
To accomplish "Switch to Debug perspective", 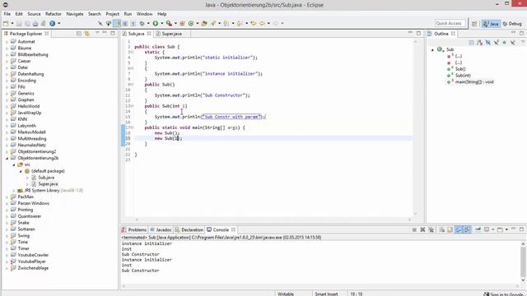I will [x=512, y=24].
